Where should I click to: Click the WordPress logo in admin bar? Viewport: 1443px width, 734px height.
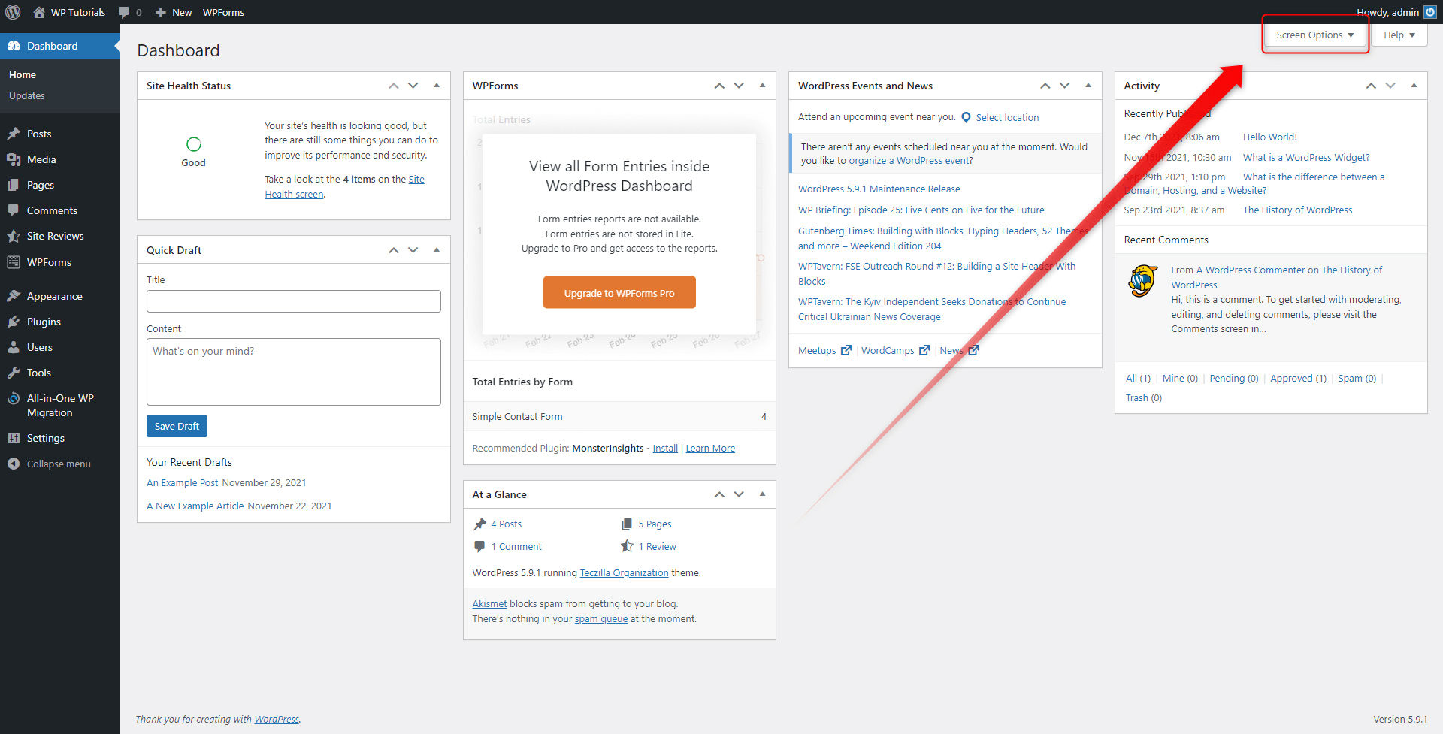13,12
